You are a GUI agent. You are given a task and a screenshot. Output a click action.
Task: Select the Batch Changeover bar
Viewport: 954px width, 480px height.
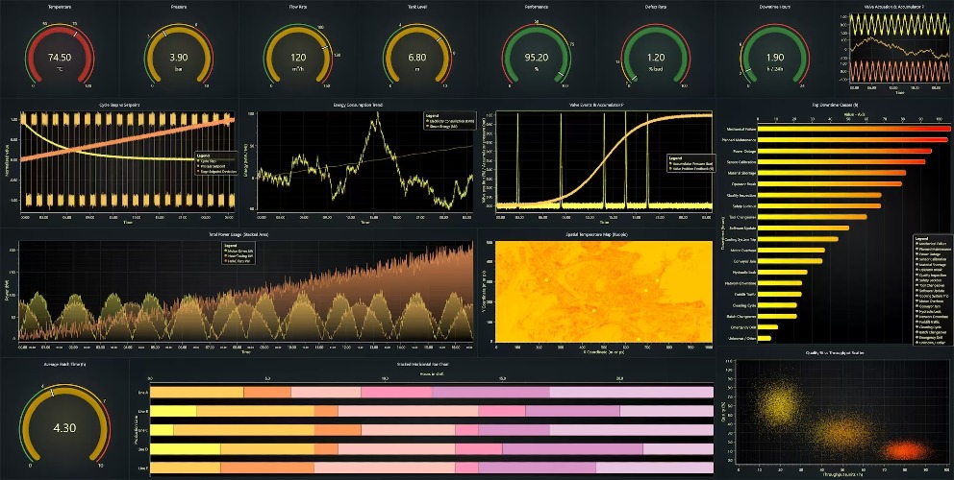coord(777,316)
